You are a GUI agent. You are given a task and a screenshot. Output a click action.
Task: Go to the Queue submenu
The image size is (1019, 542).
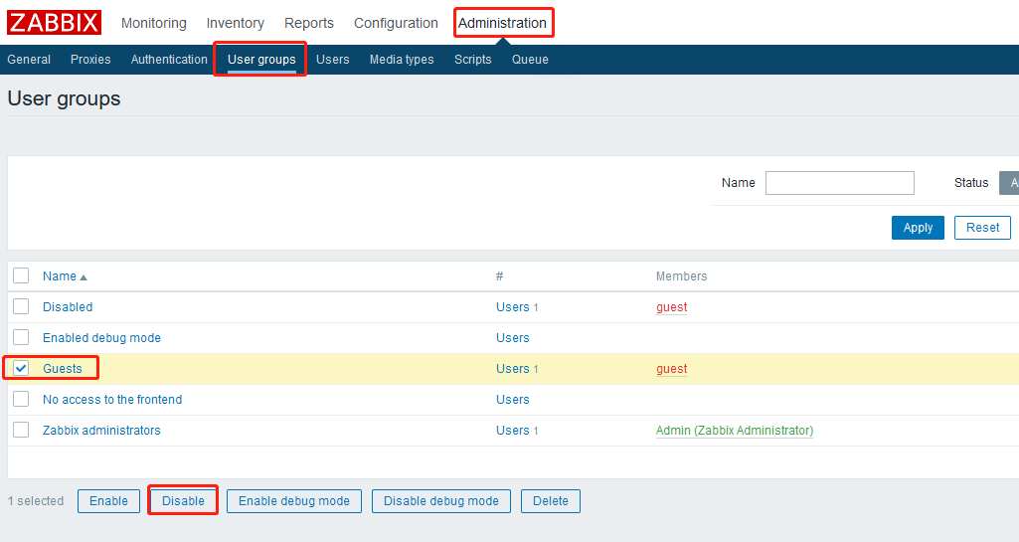click(x=530, y=59)
